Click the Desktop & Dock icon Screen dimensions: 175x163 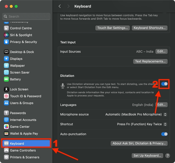tap(6, 52)
